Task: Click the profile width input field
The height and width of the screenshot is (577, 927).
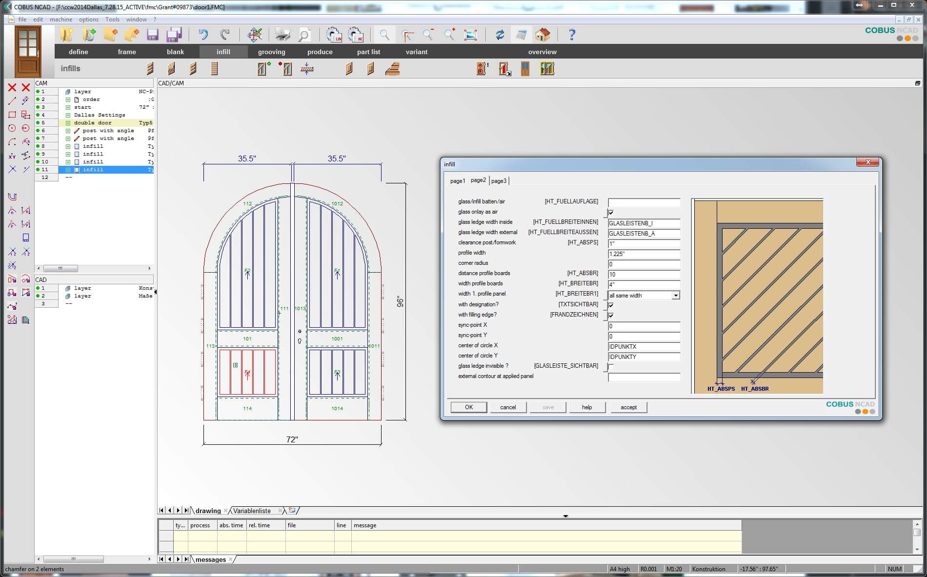Action: (x=644, y=254)
